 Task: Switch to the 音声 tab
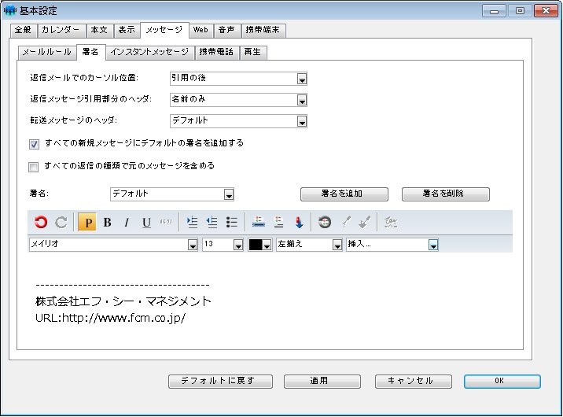coord(227,30)
